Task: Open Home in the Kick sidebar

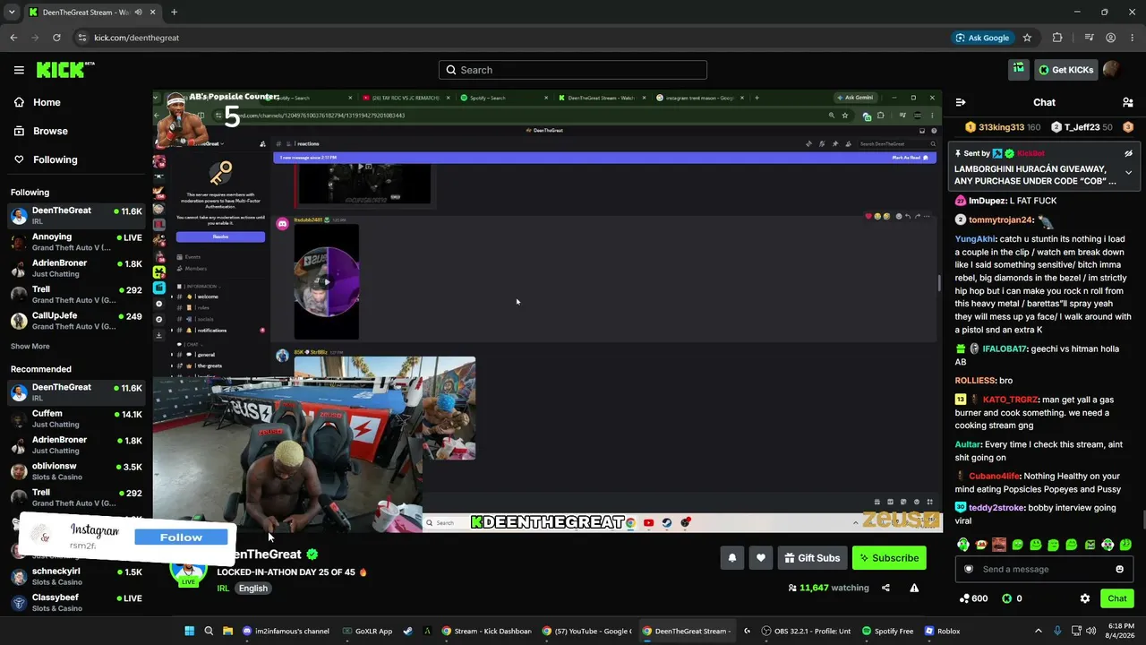Action: 47,102
